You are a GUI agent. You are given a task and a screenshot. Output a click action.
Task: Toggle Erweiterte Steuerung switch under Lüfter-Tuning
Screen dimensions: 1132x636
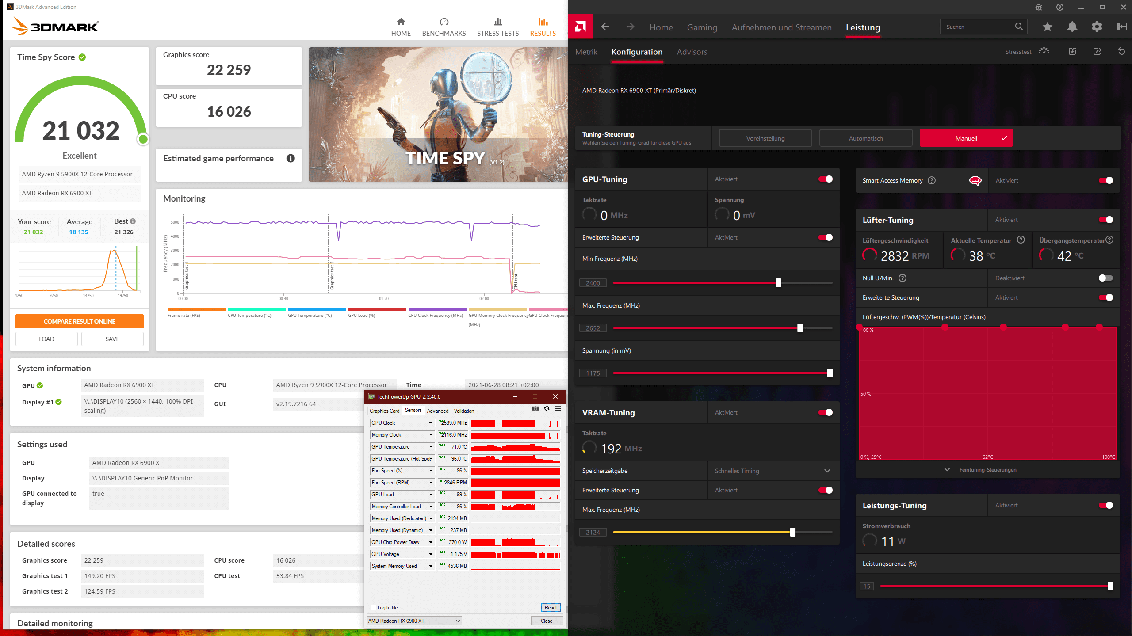(x=1105, y=297)
